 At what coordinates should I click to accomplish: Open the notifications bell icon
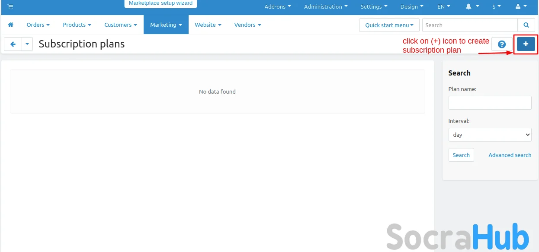click(x=472, y=7)
